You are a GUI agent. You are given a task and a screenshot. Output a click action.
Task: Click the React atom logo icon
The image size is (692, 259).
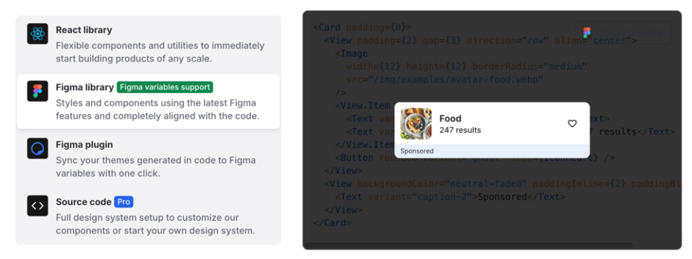coord(38,34)
